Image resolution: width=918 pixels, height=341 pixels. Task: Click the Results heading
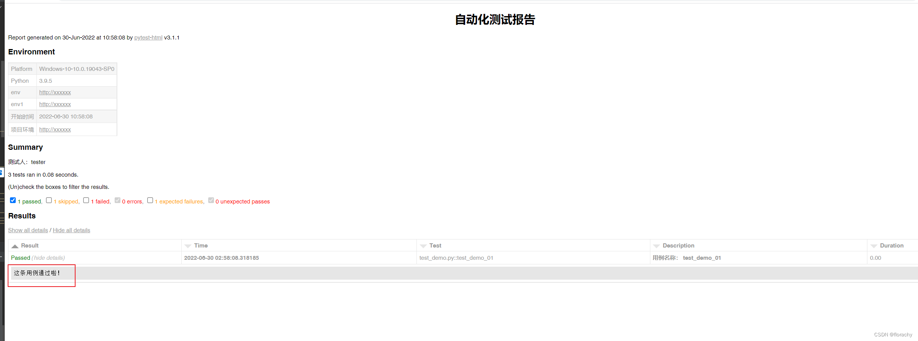tap(22, 216)
